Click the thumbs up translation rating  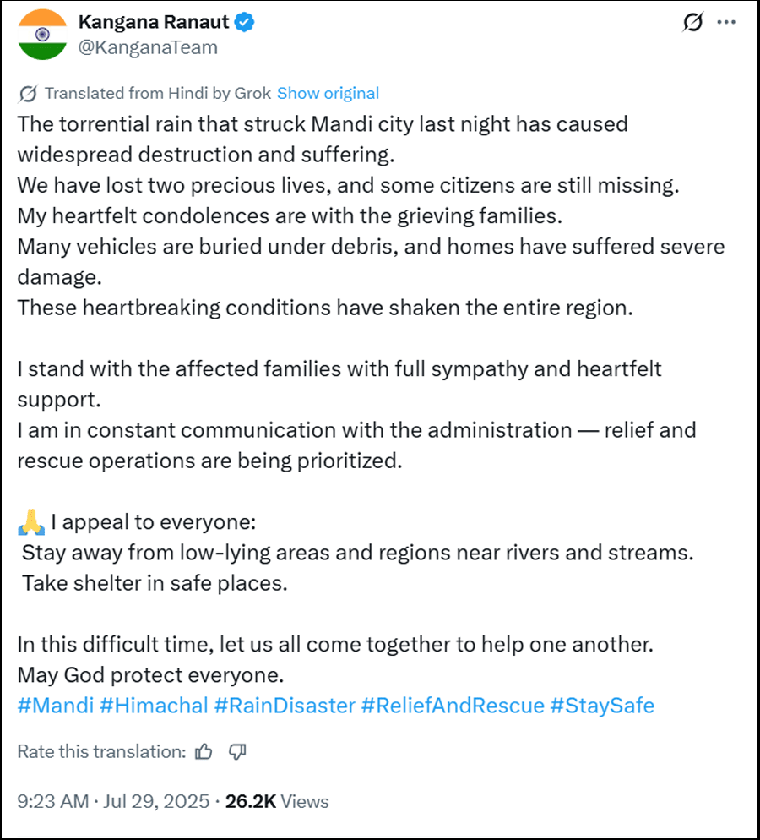(x=204, y=751)
